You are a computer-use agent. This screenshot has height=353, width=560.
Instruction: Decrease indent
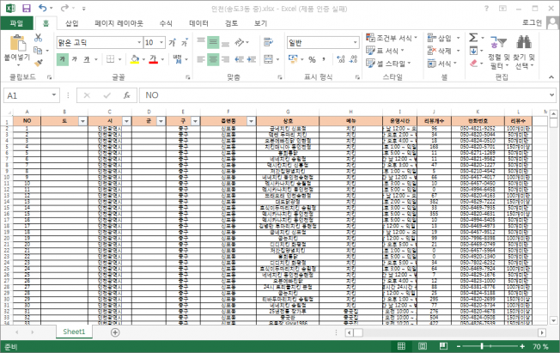click(x=240, y=59)
